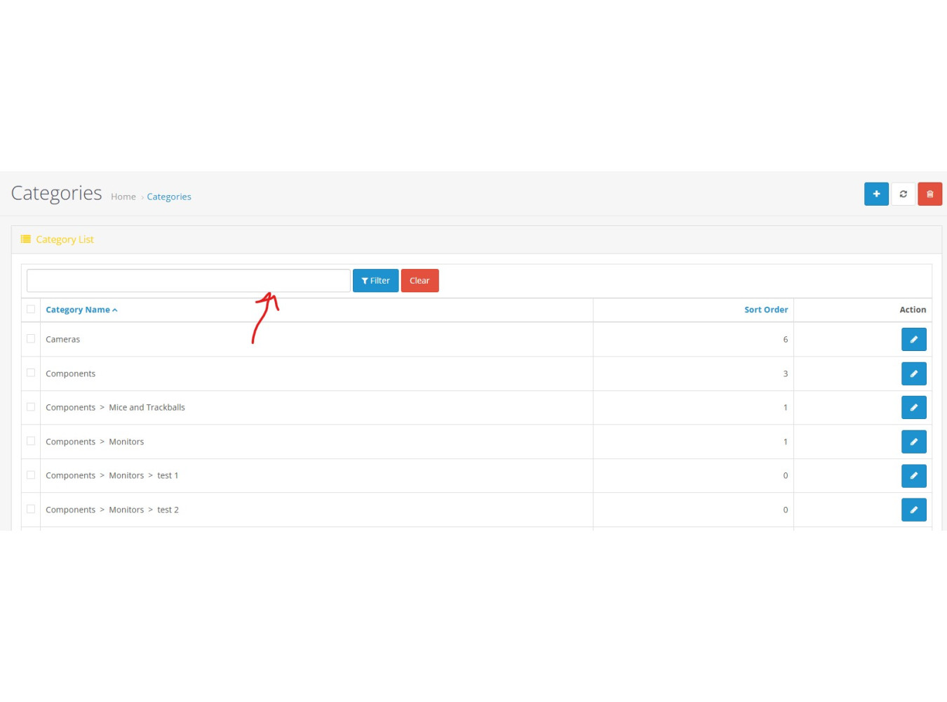Edit the test 1 category row
947x702 pixels.
click(913, 475)
